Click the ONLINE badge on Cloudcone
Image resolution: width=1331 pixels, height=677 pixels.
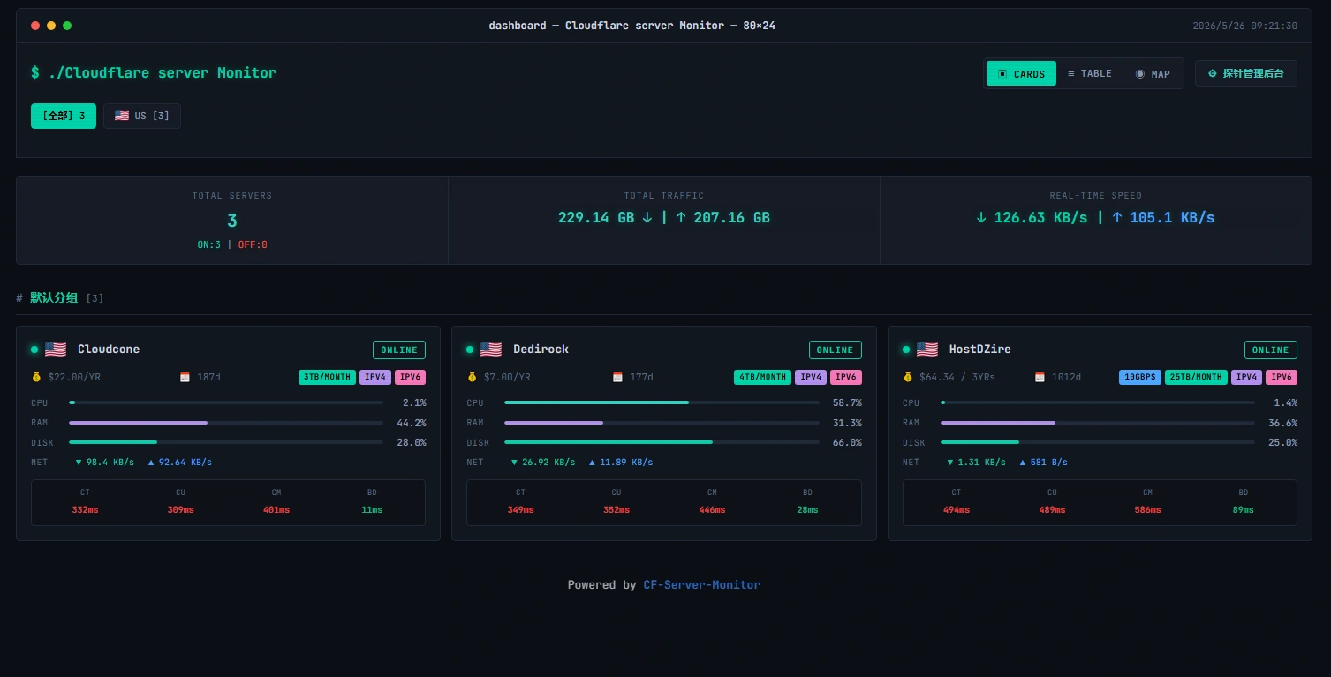[x=399, y=350]
